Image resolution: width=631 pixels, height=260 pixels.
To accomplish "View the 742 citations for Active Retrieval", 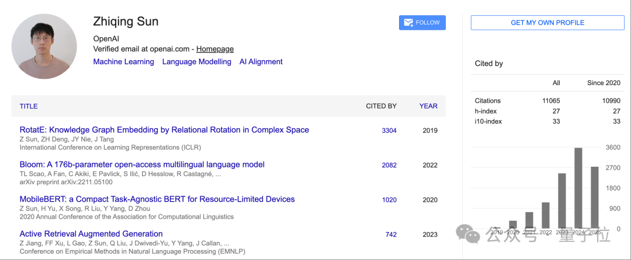I will click(x=391, y=234).
